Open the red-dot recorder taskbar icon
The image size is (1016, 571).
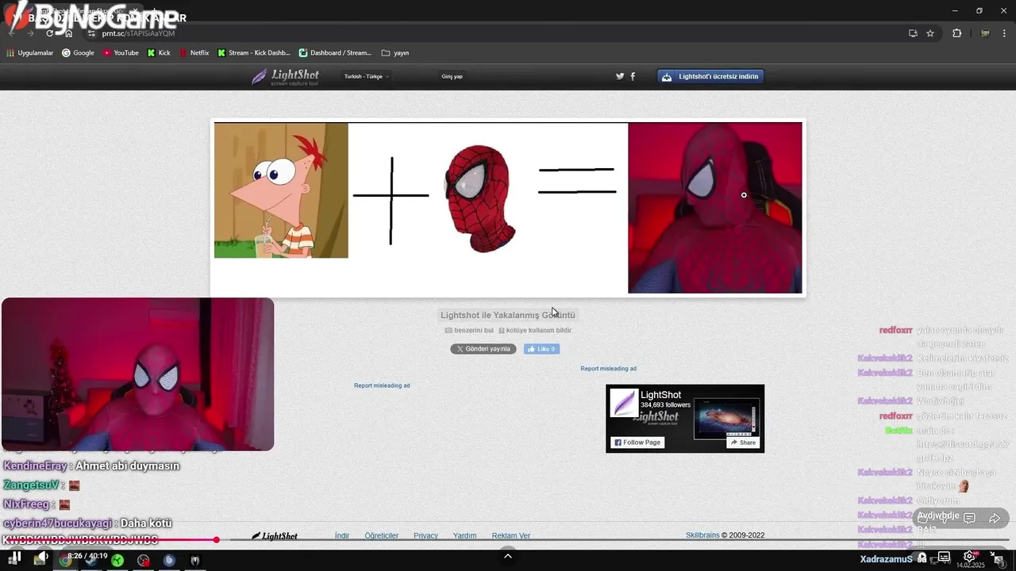click(143, 561)
